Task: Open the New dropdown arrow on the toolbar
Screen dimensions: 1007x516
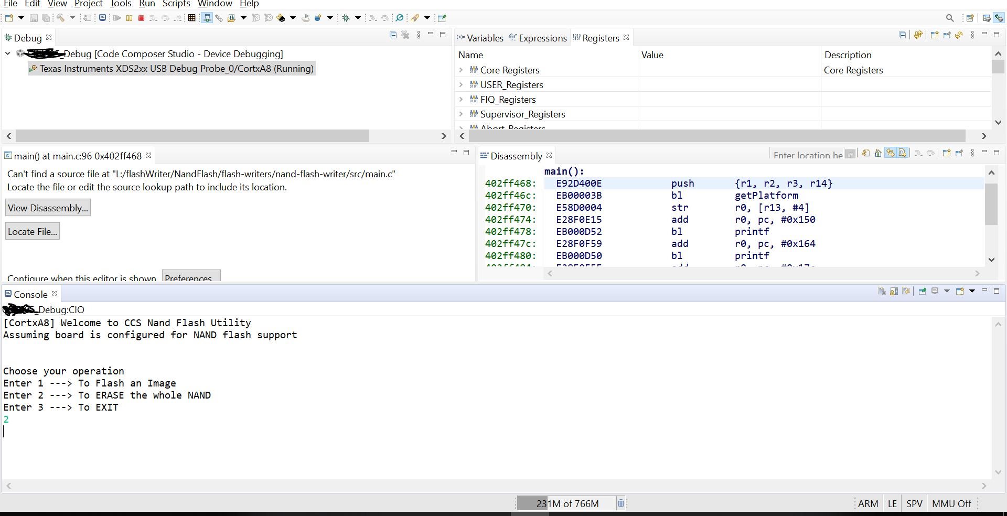Action: pyautogui.click(x=21, y=18)
